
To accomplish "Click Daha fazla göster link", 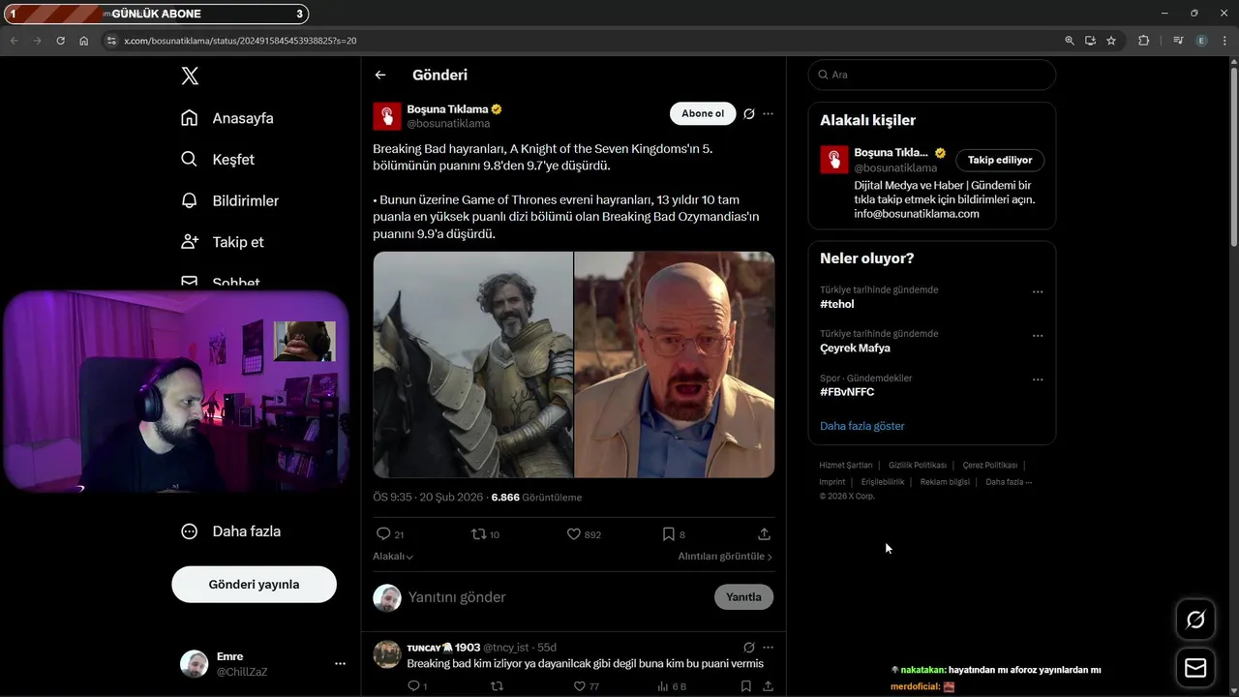I will 862,426.
